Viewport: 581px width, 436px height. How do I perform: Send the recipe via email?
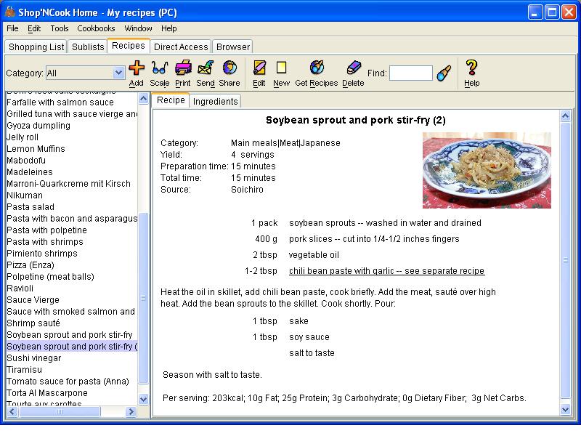(x=206, y=70)
